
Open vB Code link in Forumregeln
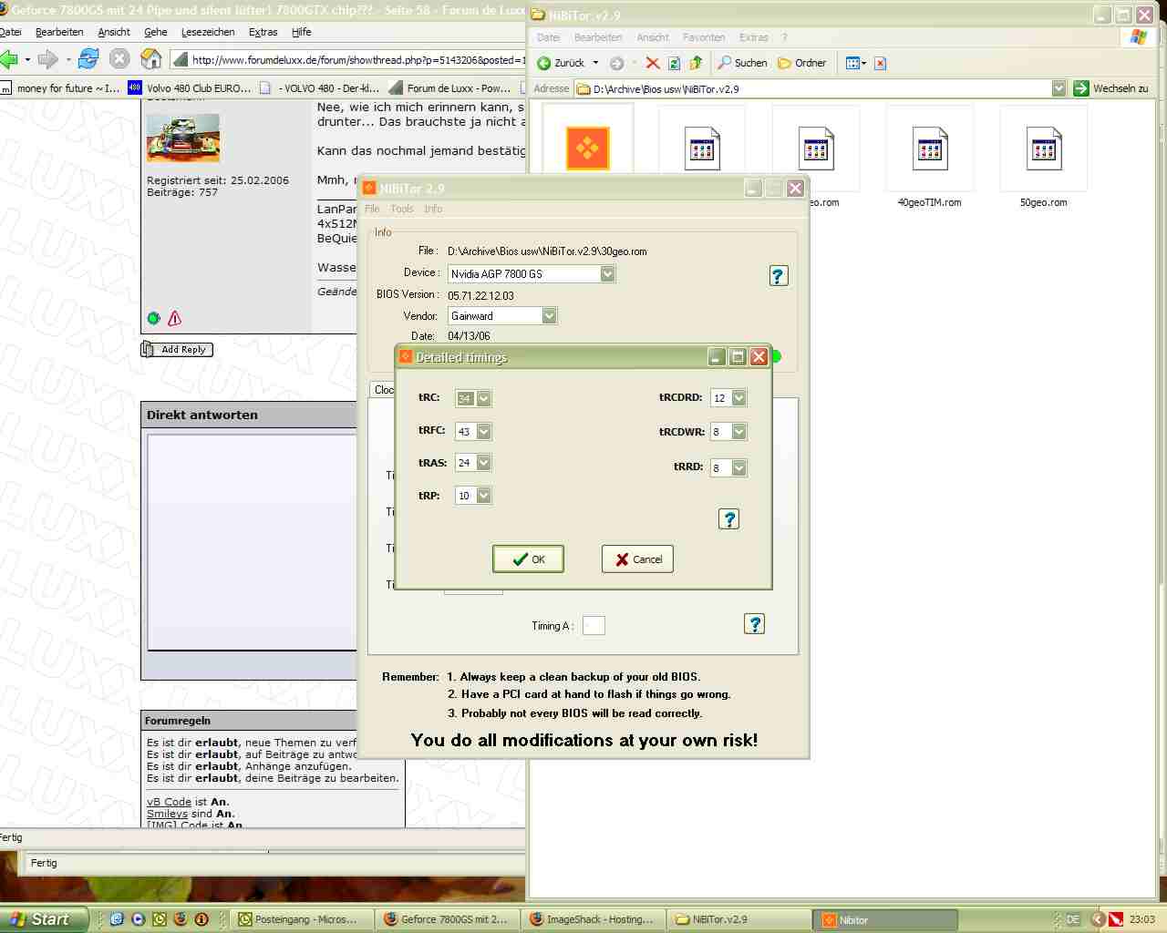[x=169, y=802]
